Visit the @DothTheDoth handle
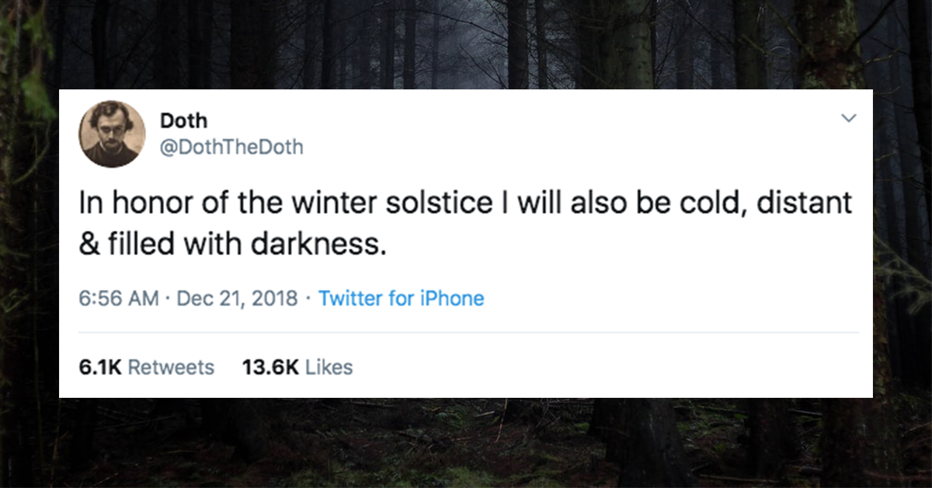This screenshot has width=932, height=488. 231,146
